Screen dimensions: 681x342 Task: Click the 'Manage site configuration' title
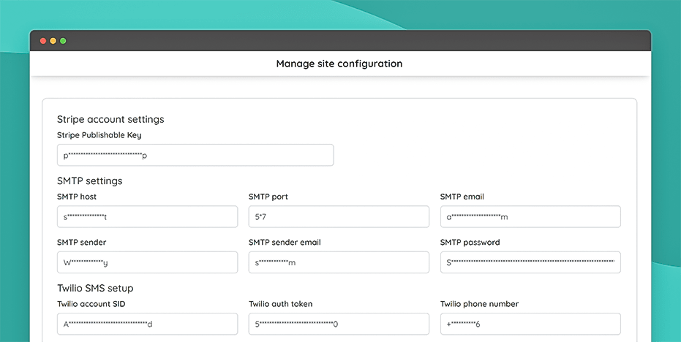tap(339, 64)
